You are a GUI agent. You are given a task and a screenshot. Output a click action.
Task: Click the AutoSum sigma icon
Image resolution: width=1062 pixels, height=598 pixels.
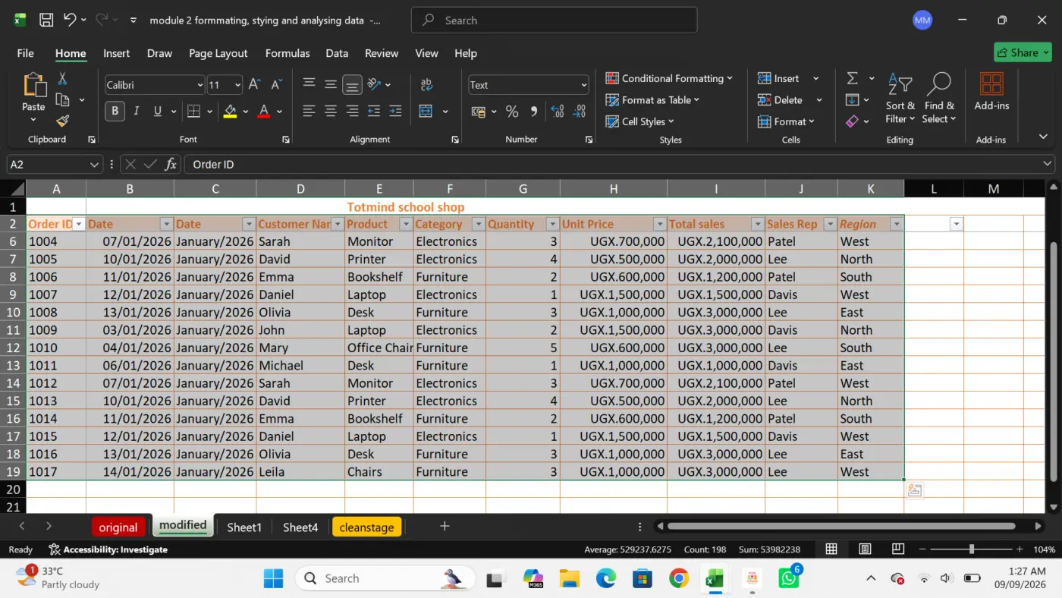tap(853, 79)
